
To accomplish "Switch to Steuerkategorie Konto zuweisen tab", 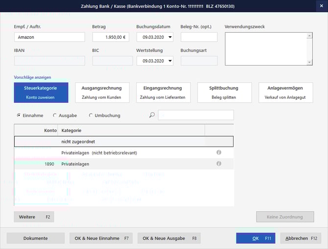I will [x=41, y=92].
